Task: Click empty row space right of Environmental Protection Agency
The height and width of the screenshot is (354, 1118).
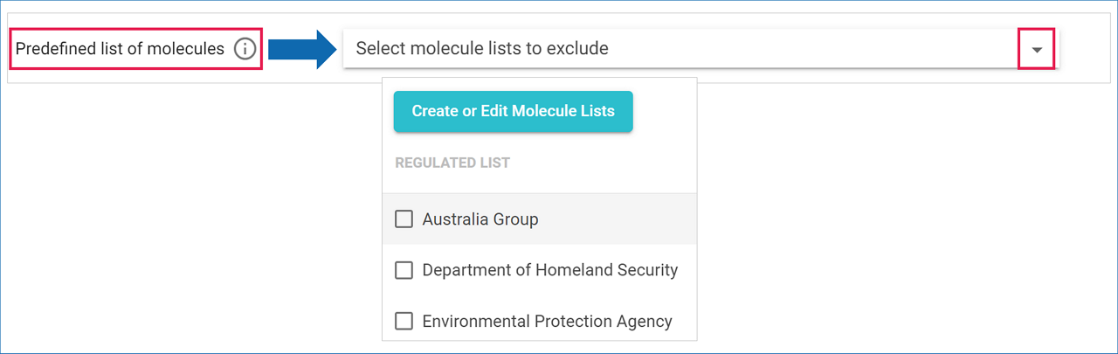Action: tap(685, 322)
